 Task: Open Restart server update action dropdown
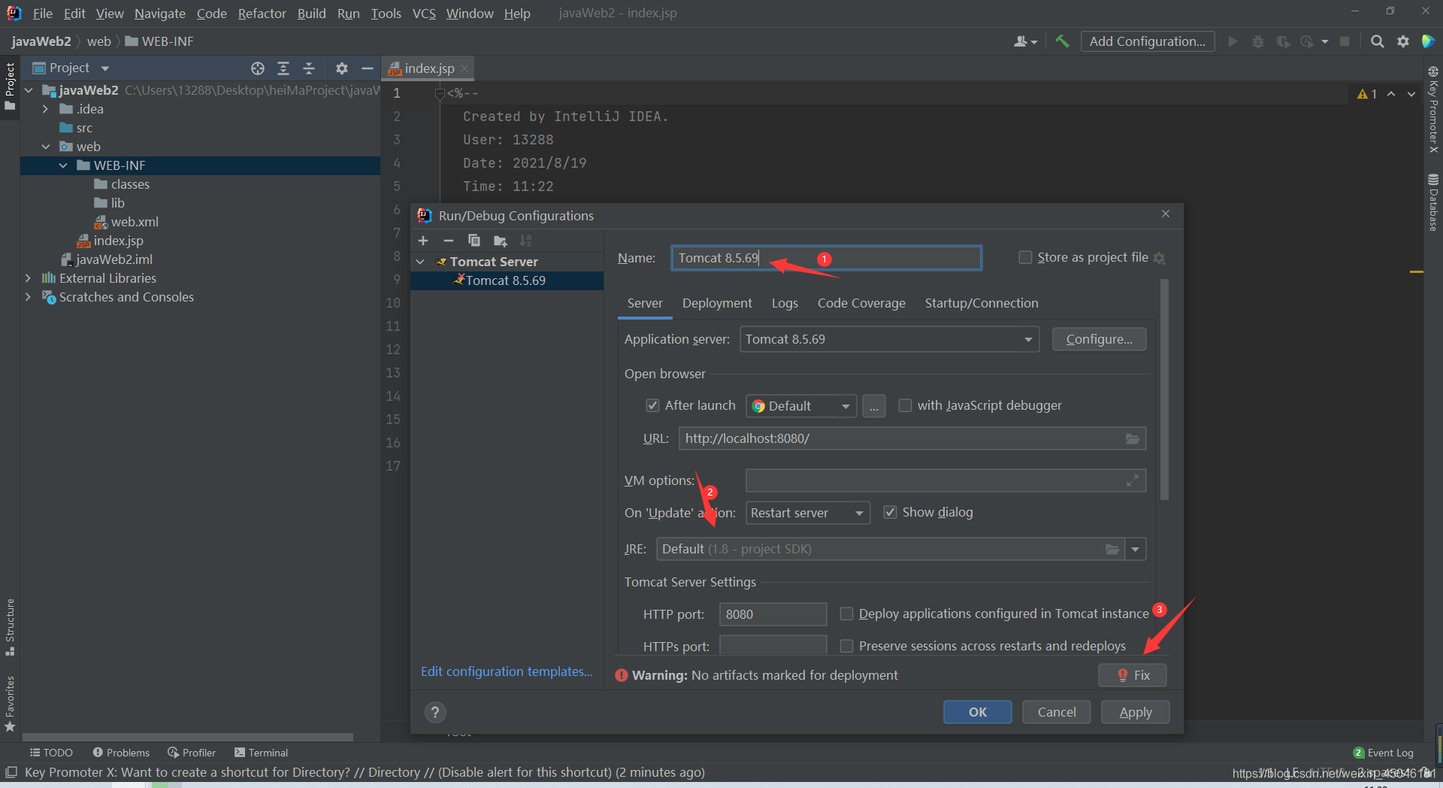pos(808,513)
